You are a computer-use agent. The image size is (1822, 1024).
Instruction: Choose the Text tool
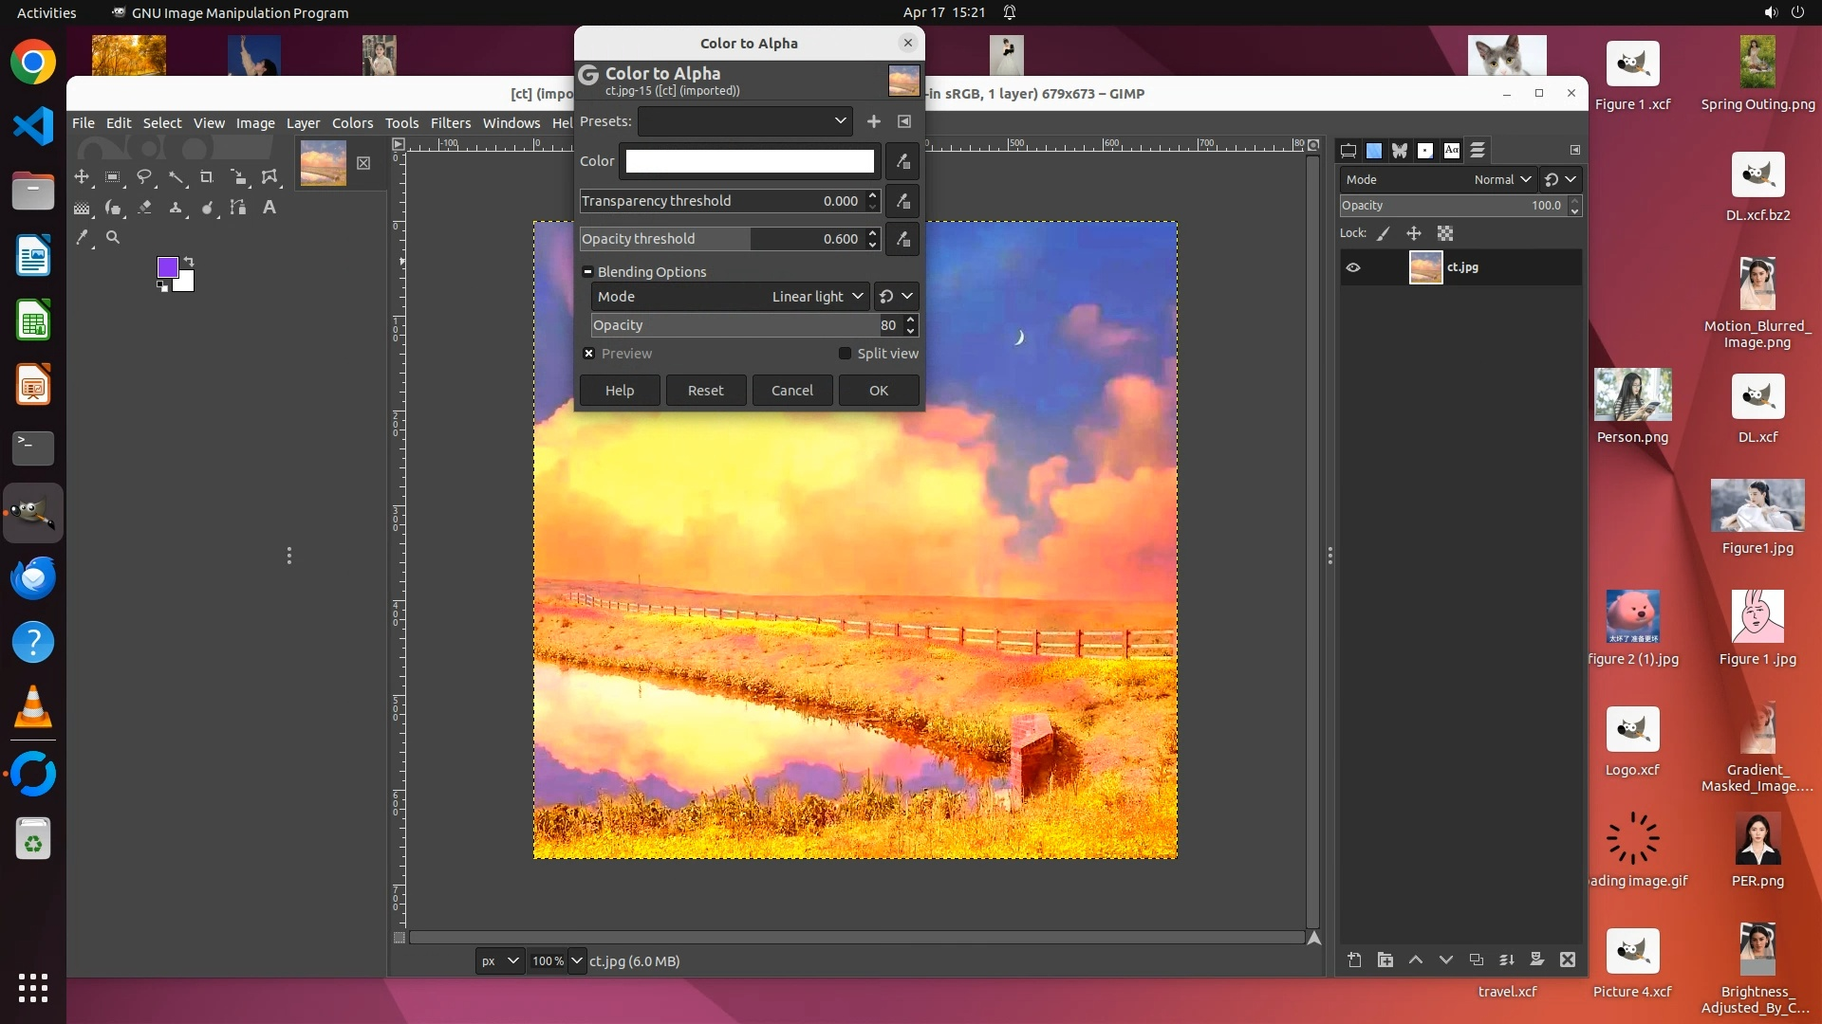pos(270,208)
